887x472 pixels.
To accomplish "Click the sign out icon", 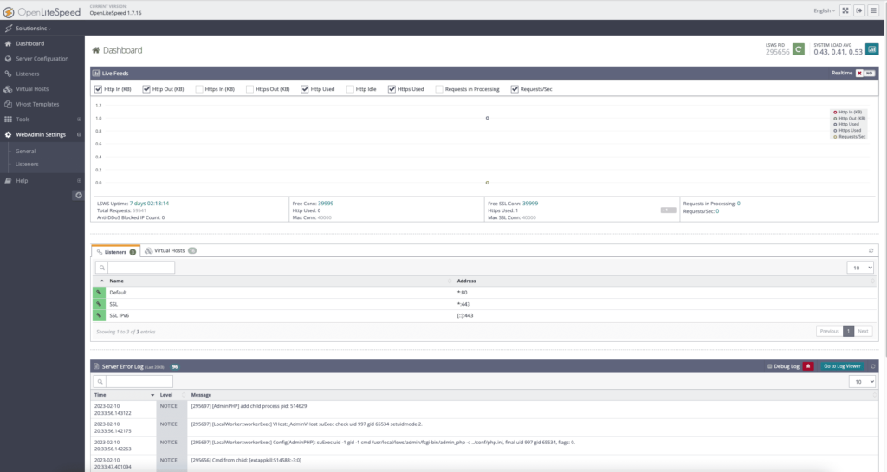I will [x=859, y=10].
